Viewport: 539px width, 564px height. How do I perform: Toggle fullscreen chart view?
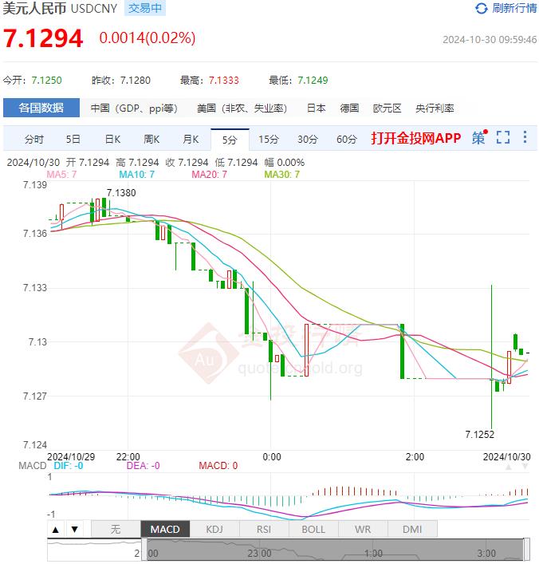click(502, 138)
